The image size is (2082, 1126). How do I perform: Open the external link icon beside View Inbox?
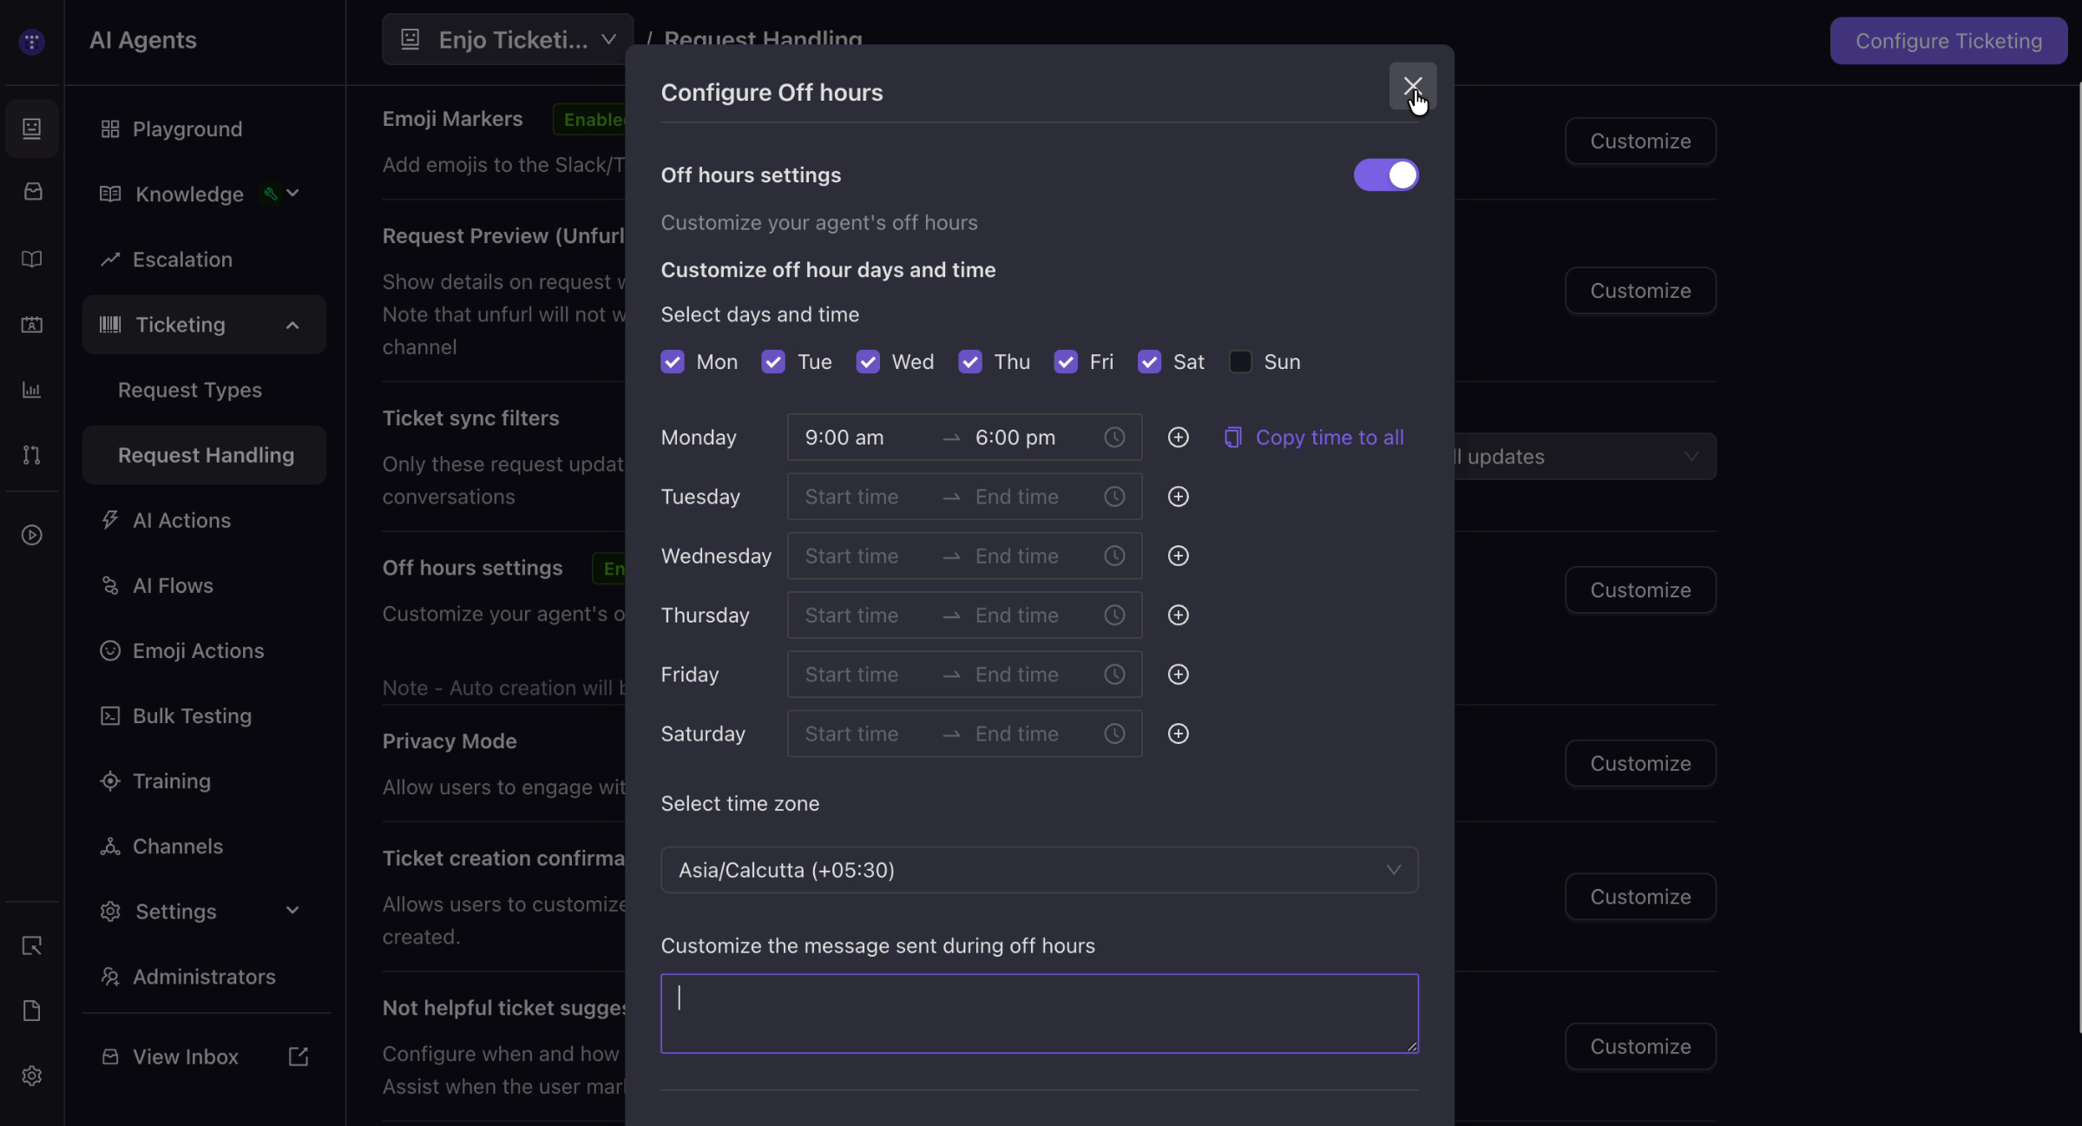[x=298, y=1057]
